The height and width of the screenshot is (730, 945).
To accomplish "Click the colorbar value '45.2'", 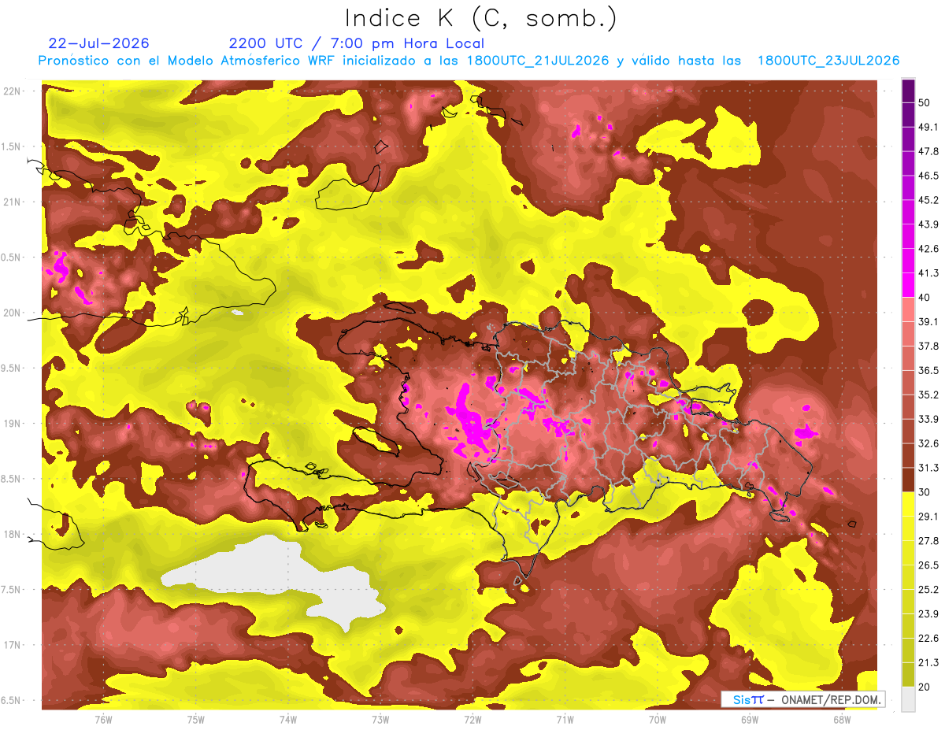I will 928,200.
